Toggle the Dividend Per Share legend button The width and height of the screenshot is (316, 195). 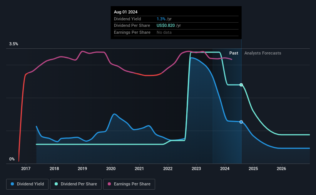76,184
